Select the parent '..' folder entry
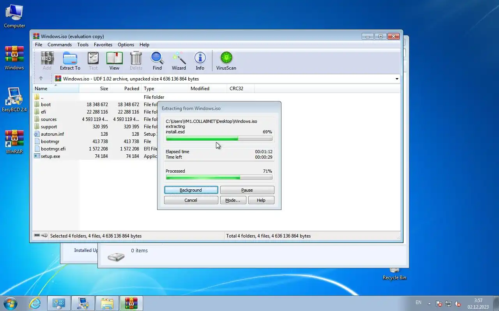 (39, 97)
